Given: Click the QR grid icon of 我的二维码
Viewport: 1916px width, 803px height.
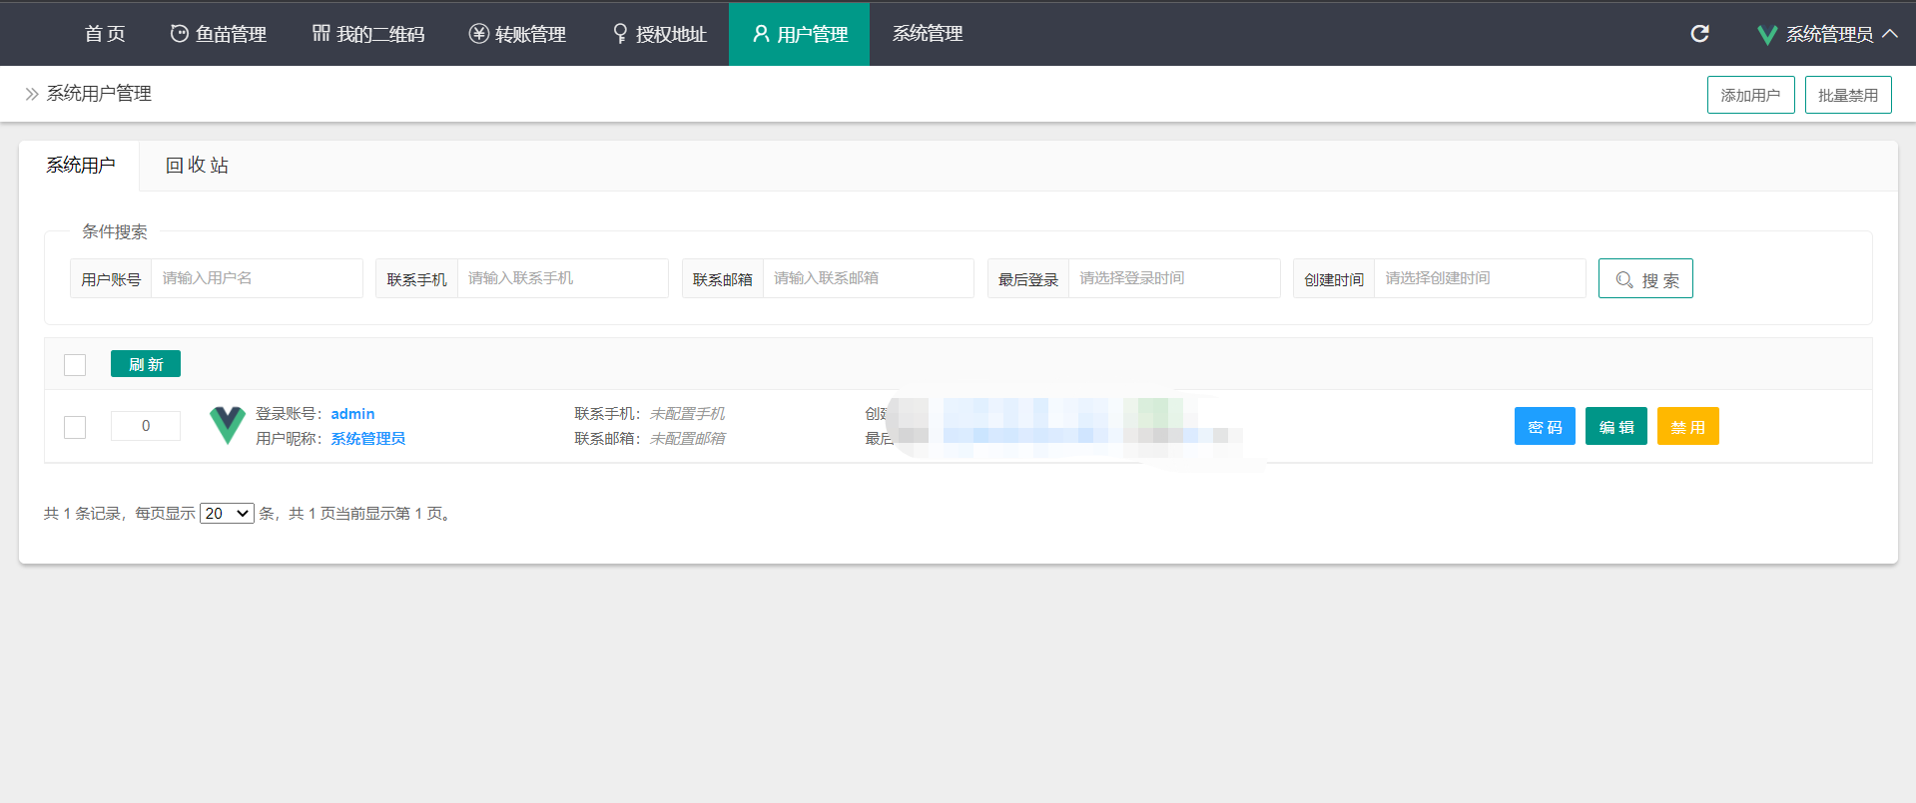Looking at the screenshot, I should point(321,34).
